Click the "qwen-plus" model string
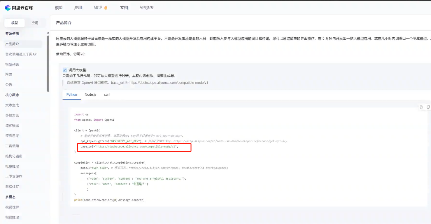 (x=100, y=168)
